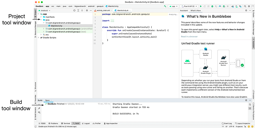This screenshot has width=255, height=128.
Task: Toggle read-only lock icon in status bar
Action: [245, 126]
